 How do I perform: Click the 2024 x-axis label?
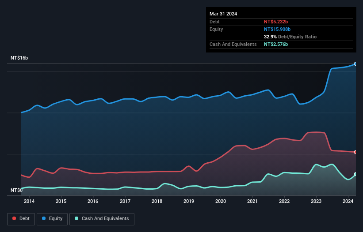coord(348,201)
